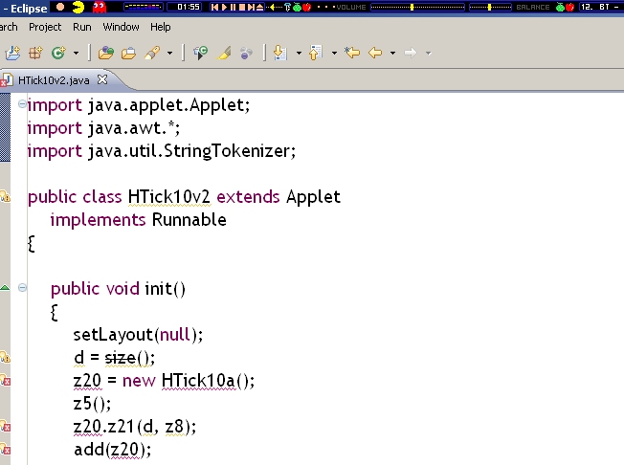This screenshot has width=624, height=465.
Task: Click Previous track in the media player bar
Action: click(x=214, y=7)
